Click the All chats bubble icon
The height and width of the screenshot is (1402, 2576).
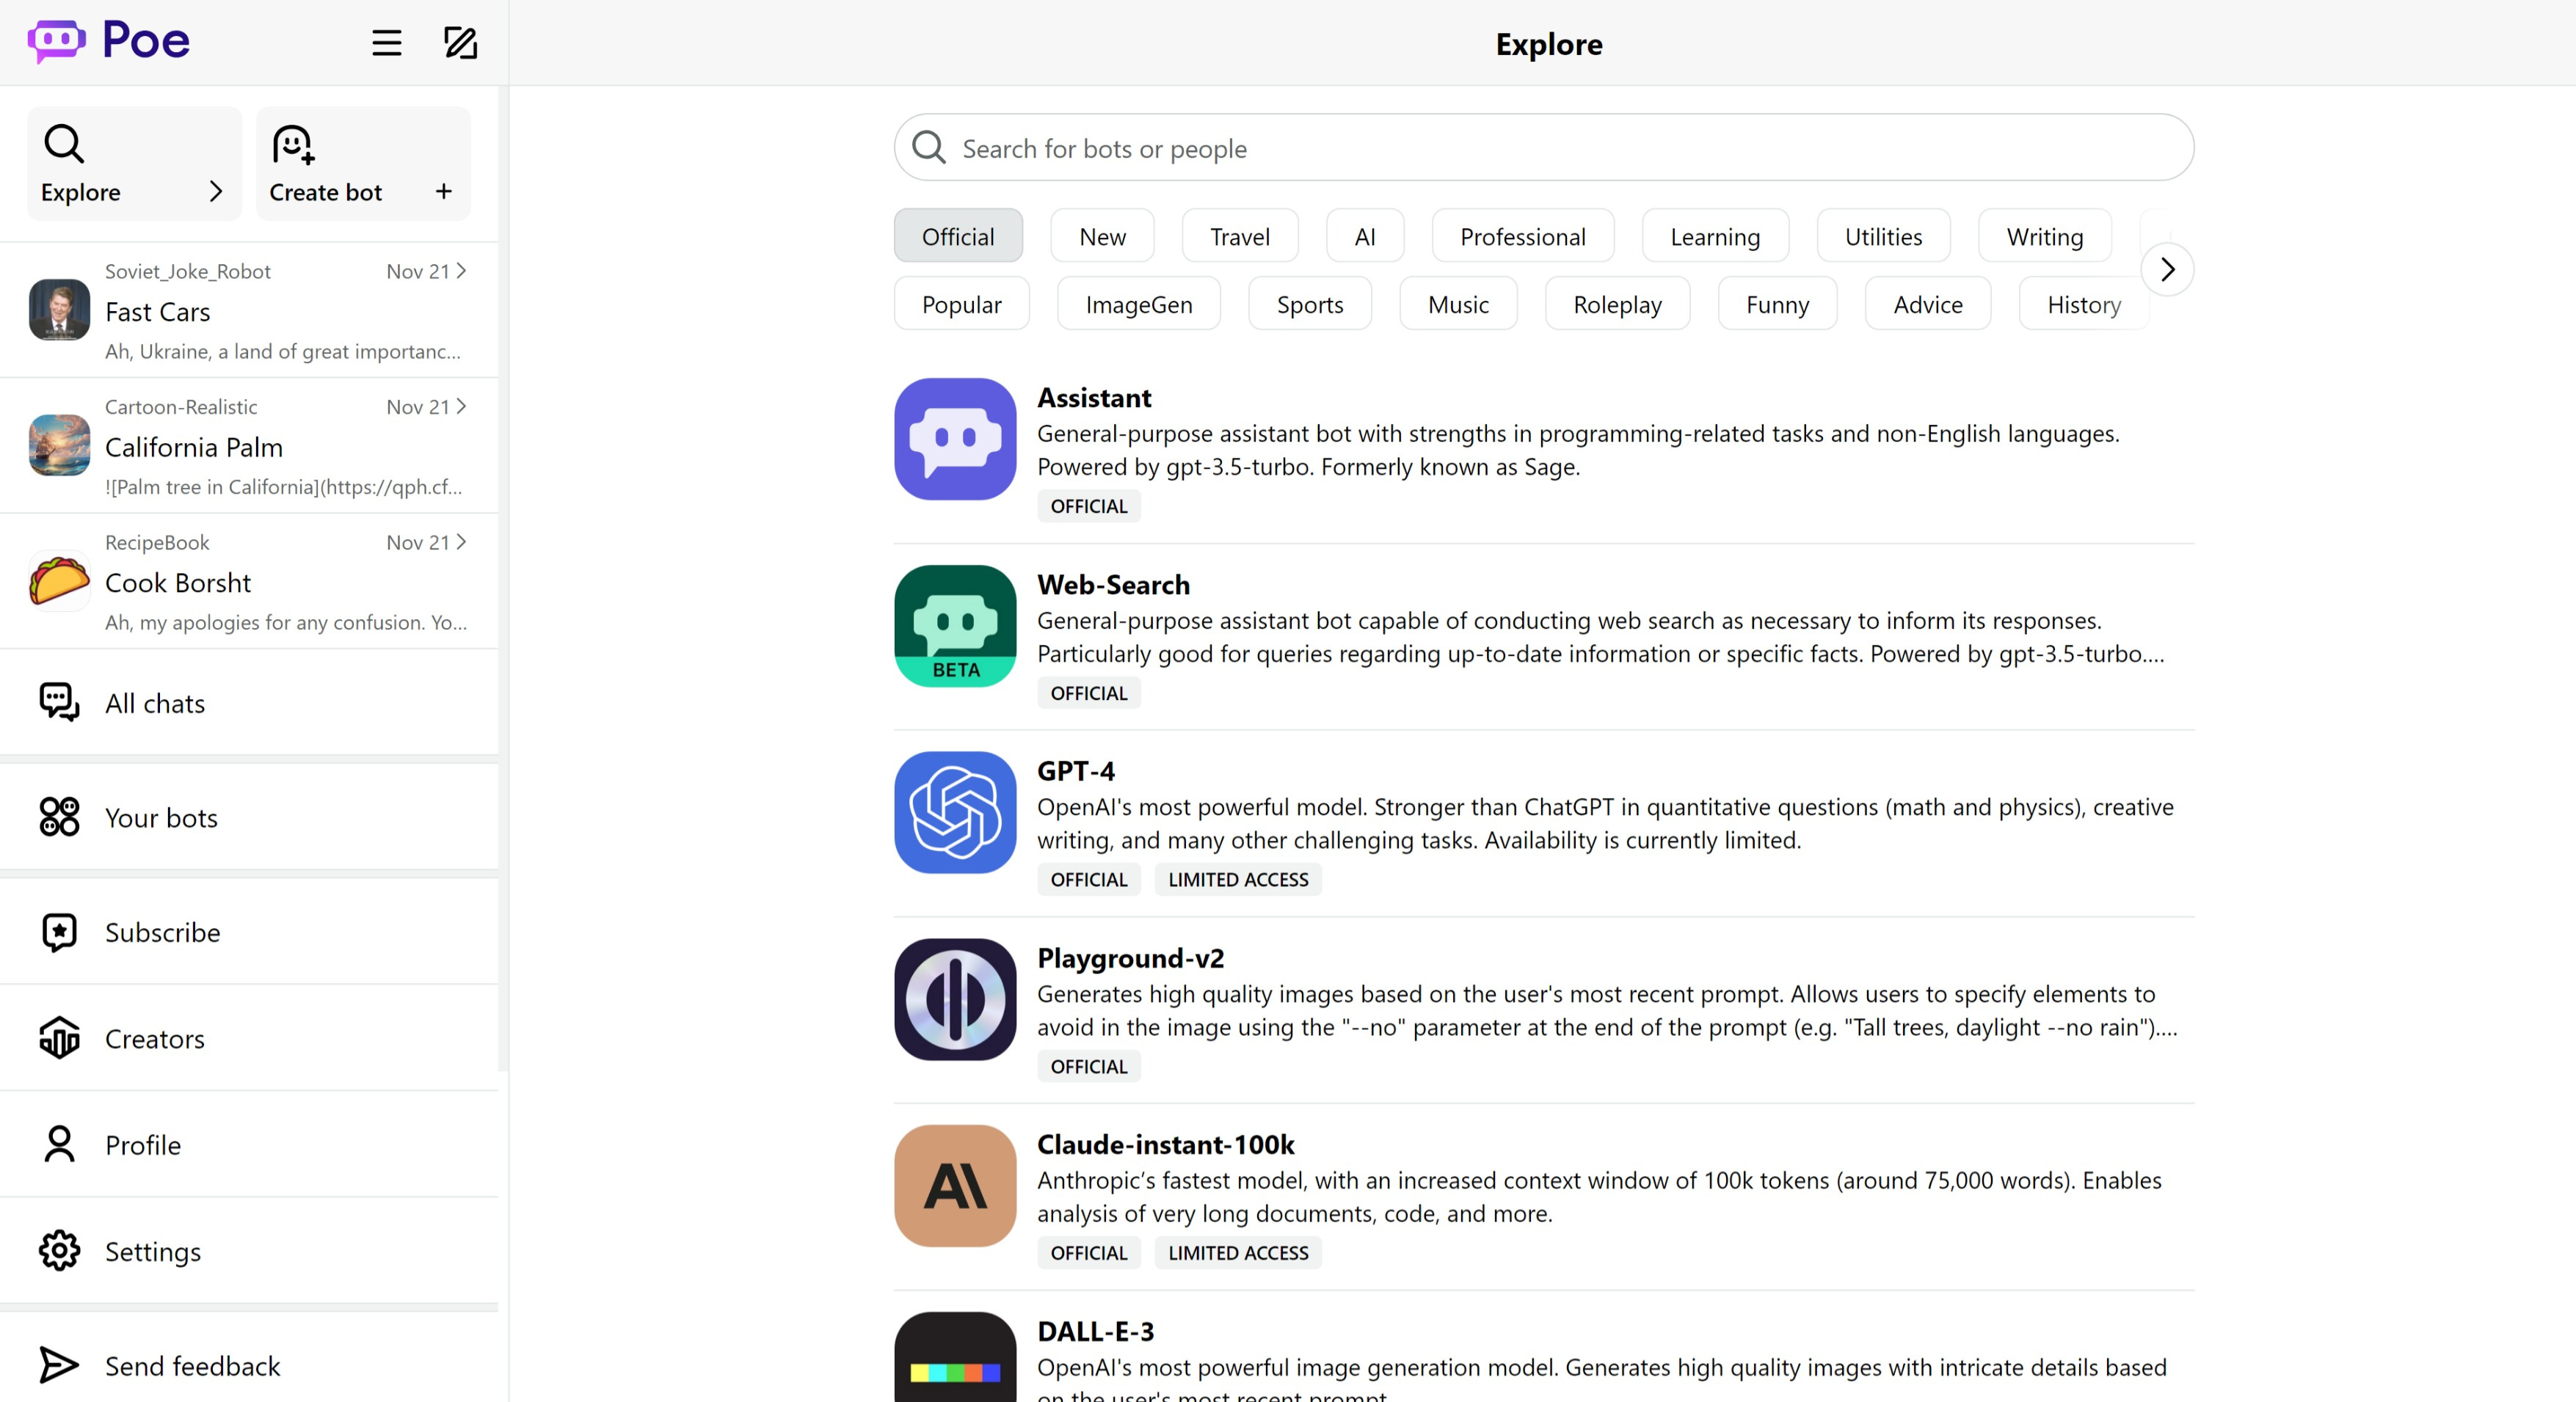point(60,702)
